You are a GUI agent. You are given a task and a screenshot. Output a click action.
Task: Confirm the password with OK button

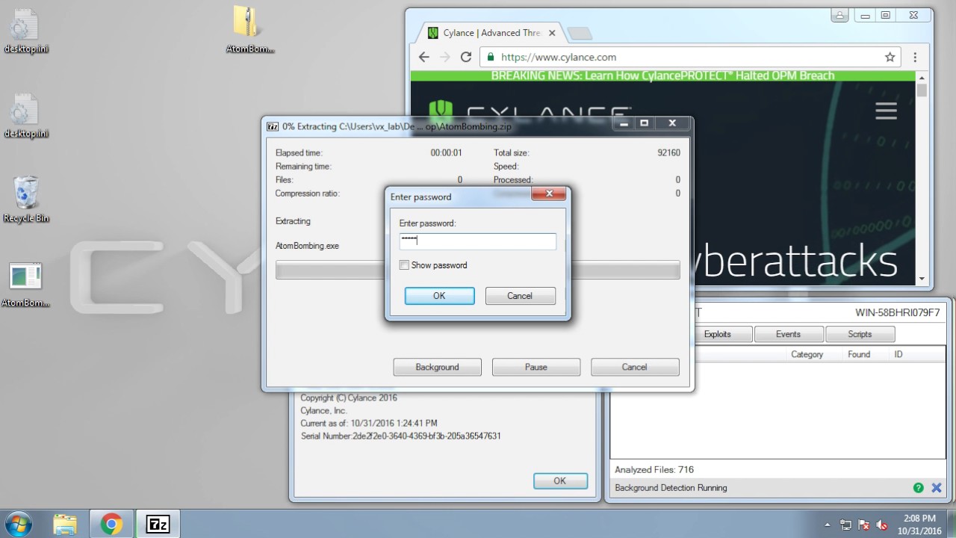click(x=439, y=296)
